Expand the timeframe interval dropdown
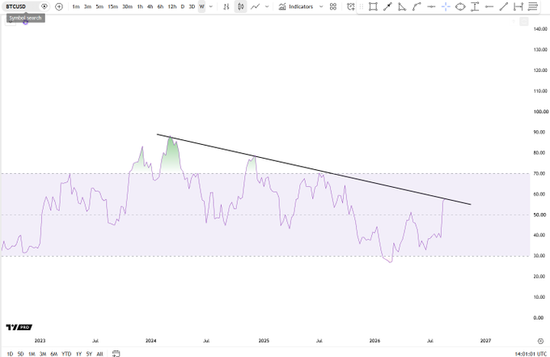This screenshot has width=550, height=357. click(211, 6)
